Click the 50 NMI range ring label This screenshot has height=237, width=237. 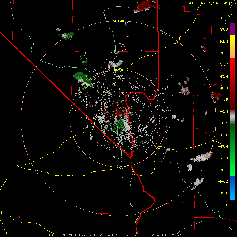pyautogui.click(x=118, y=70)
